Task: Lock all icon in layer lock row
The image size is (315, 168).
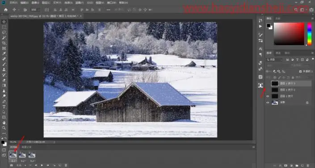Action: (x=293, y=78)
